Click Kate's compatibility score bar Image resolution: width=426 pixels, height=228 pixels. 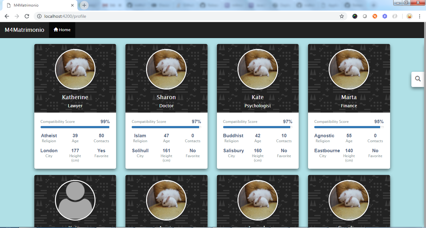[x=258, y=127]
